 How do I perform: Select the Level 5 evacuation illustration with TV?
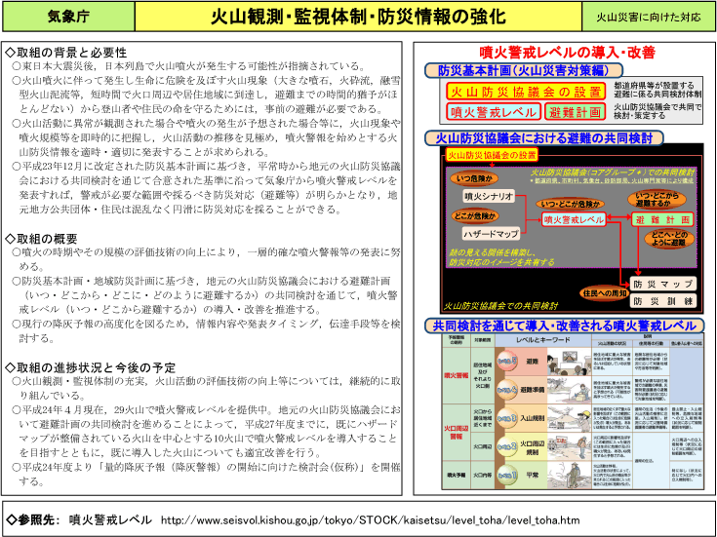point(569,362)
